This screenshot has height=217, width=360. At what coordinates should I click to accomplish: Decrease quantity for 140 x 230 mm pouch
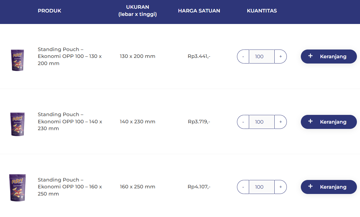point(243,122)
